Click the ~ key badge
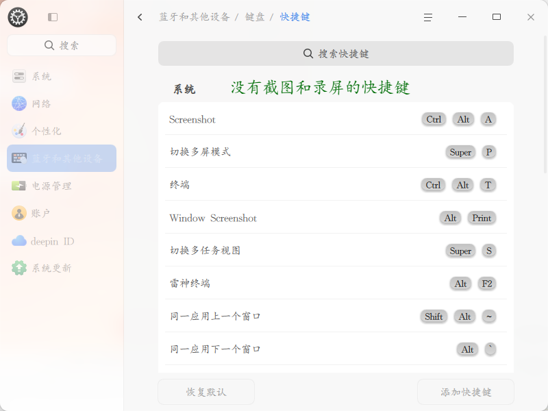Image resolution: width=548 pixels, height=411 pixels. click(x=489, y=316)
